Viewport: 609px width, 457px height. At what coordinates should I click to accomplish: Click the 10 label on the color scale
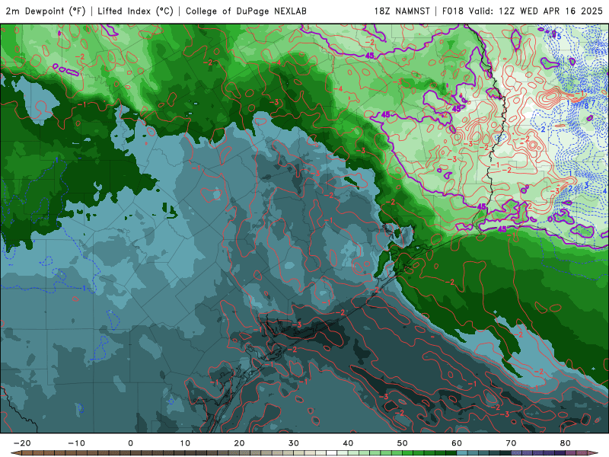click(x=185, y=443)
